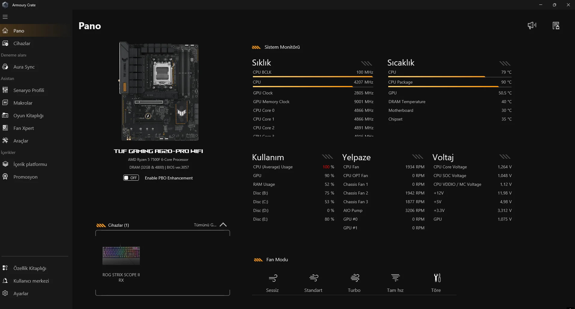575x309 pixels.
Task: Open the Aura Sync menu item
Action: click(36, 67)
